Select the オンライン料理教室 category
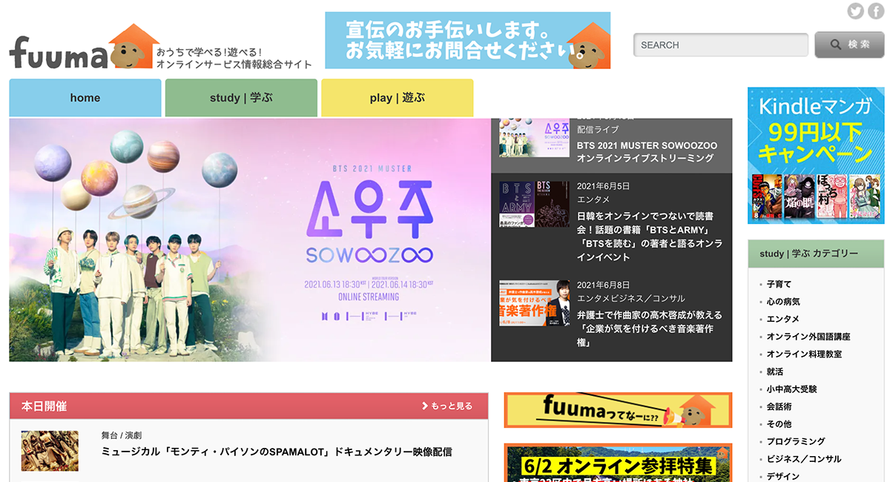The width and height of the screenshot is (890, 482). point(804,354)
